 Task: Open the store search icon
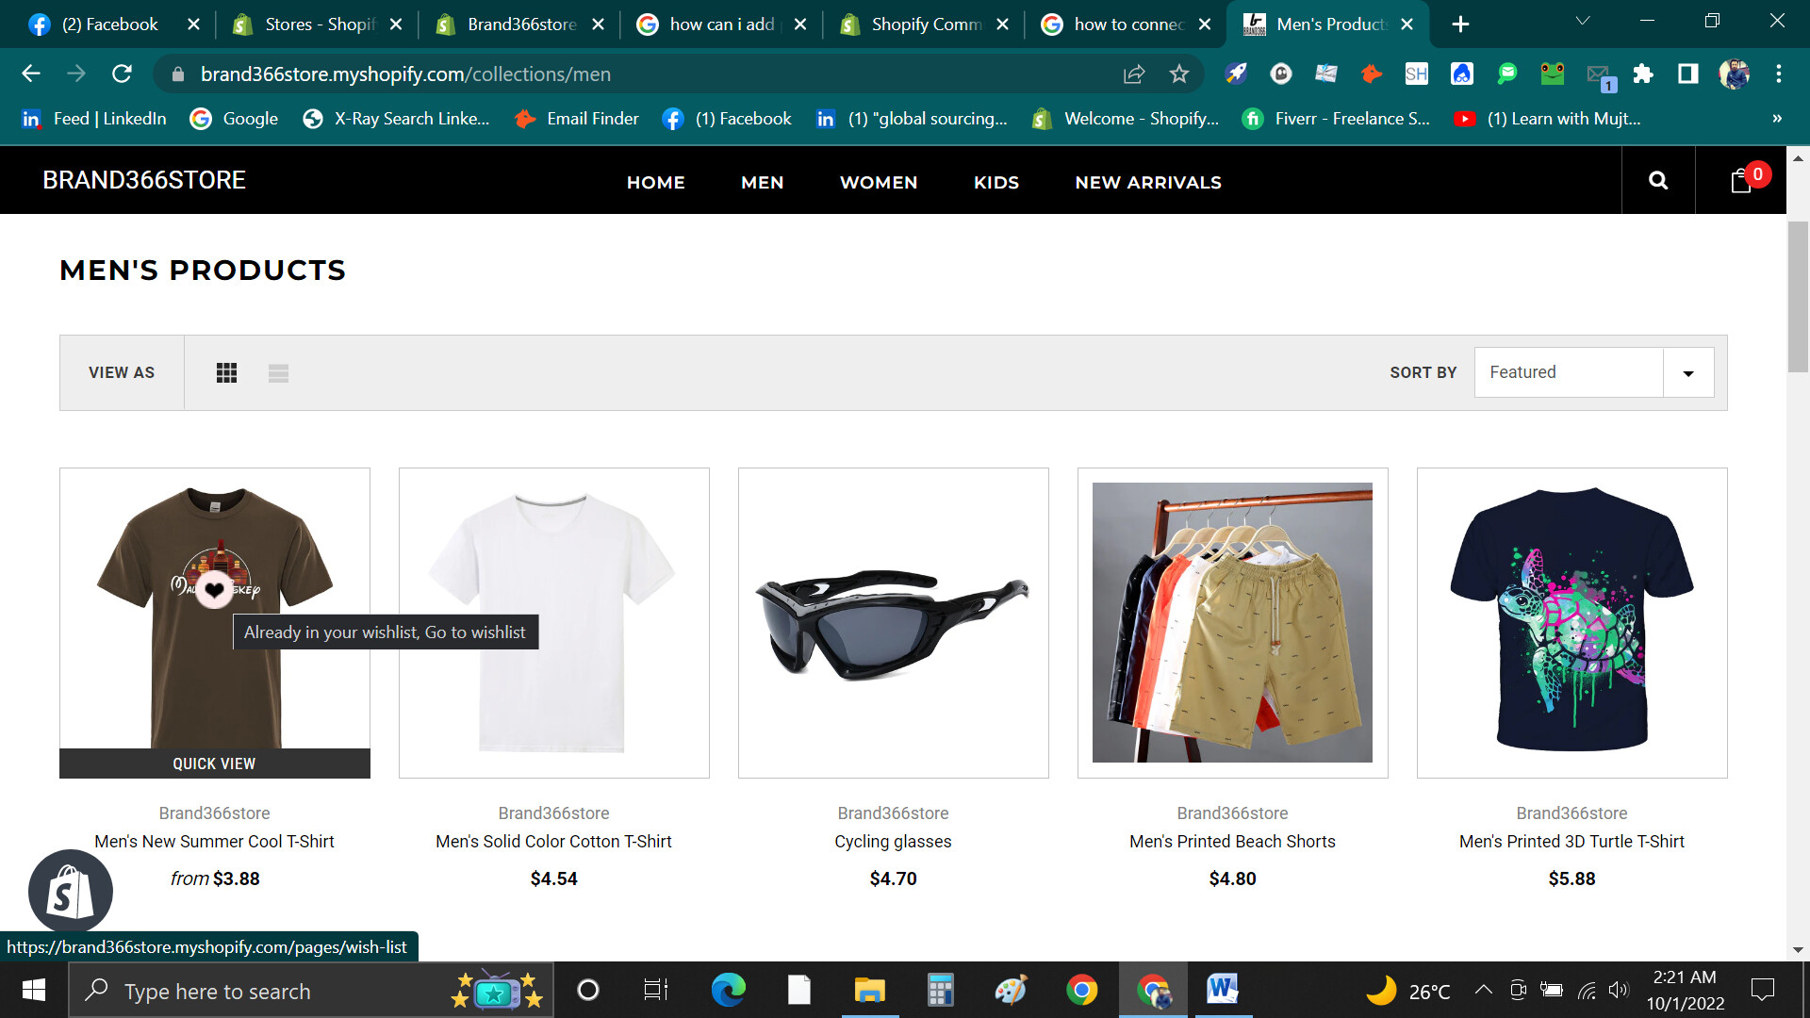(x=1658, y=181)
